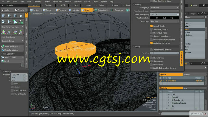This screenshot has height=117, width=208.
Task: Enable Show UV Boundaries checkbox
Action: [x=151, y=36]
